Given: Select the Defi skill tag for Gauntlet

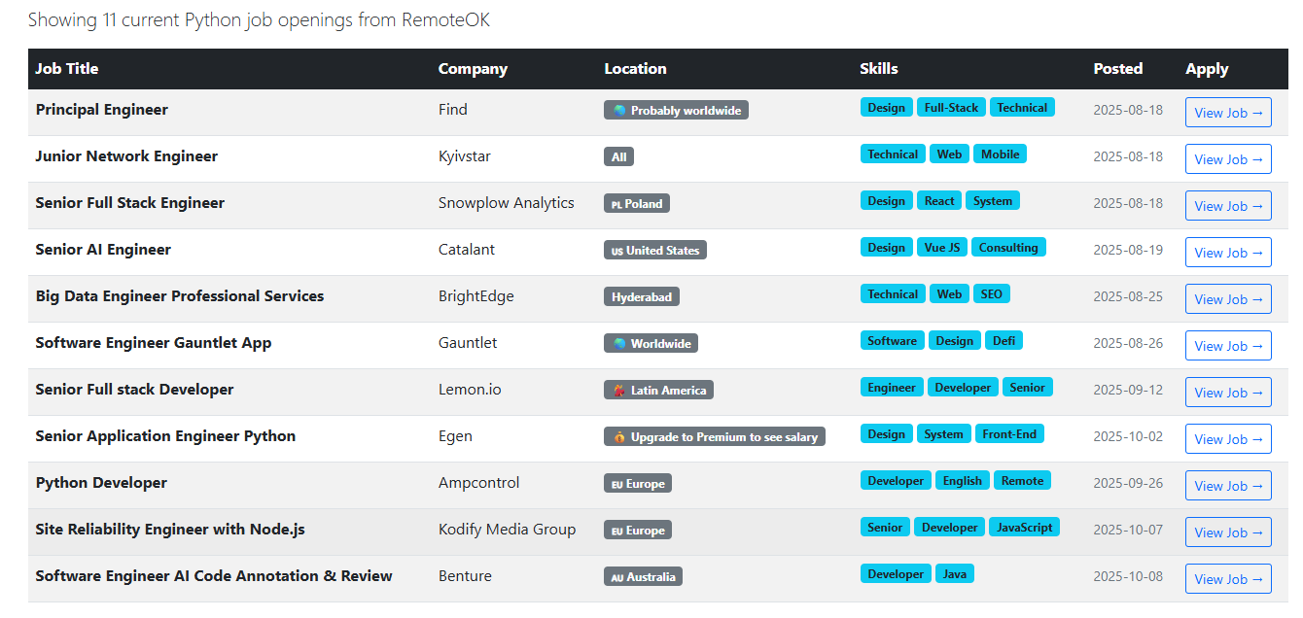Looking at the screenshot, I should [1004, 341].
